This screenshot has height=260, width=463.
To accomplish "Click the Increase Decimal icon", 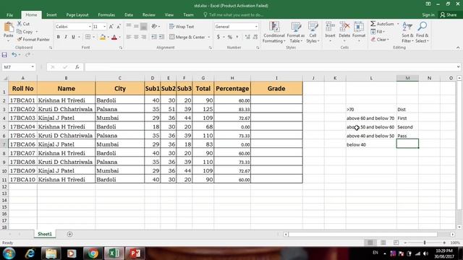I will tap(247, 37).
